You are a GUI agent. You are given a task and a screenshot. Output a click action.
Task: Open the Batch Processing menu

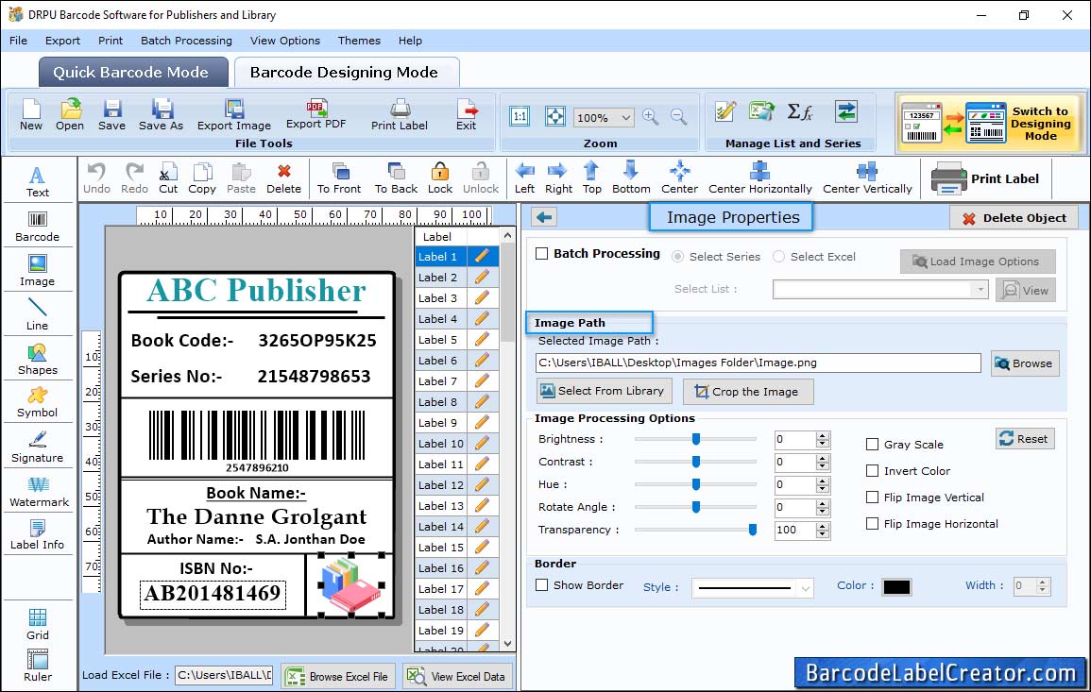coord(186,41)
